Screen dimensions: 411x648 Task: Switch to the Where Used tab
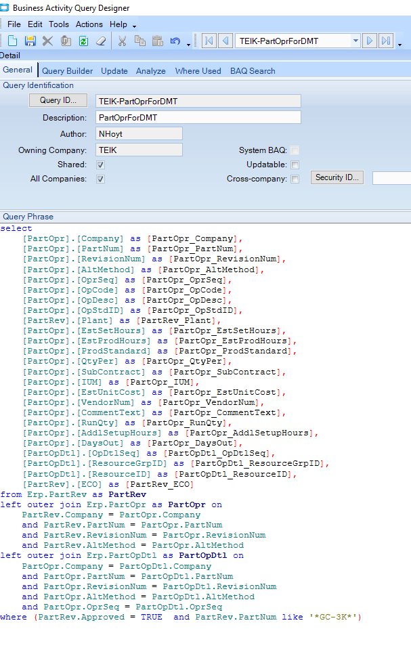(x=198, y=71)
